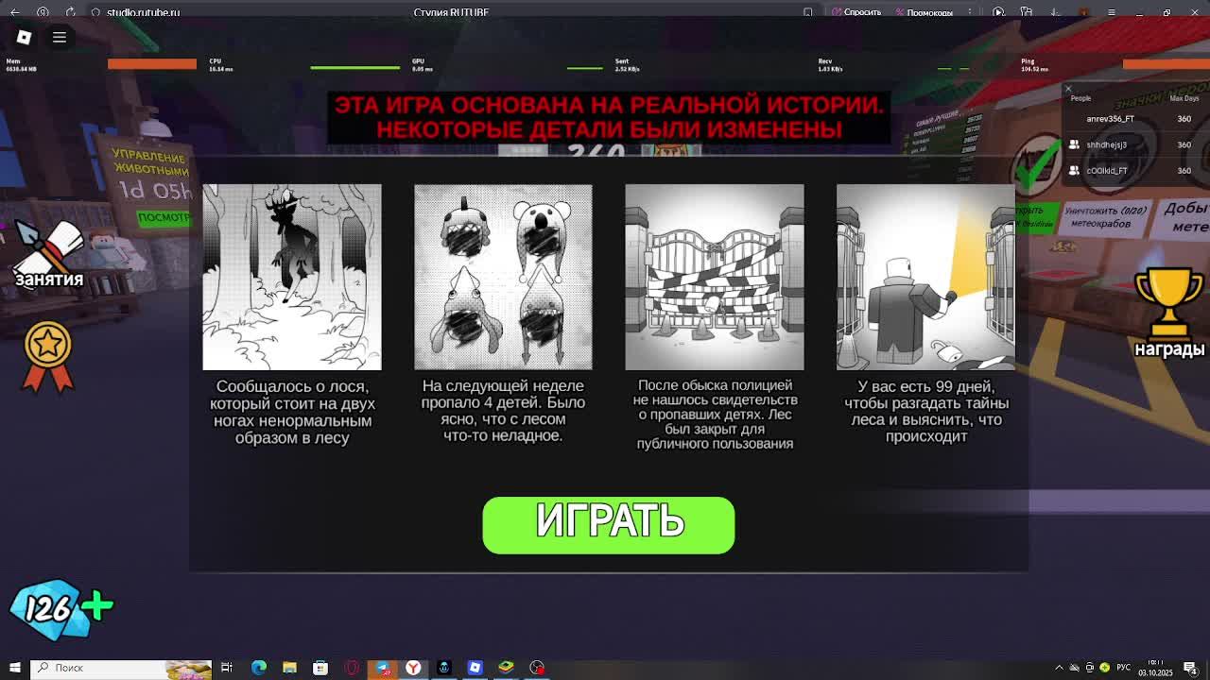Open the browser downloads icon
The image size is (1210, 680).
(x=1055, y=12)
